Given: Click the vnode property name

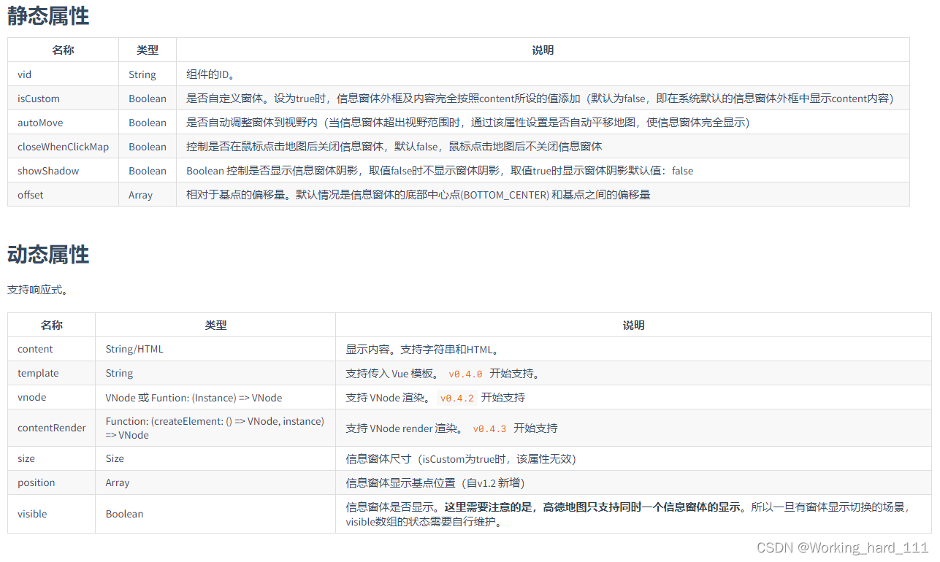Looking at the screenshot, I should coord(31,397).
